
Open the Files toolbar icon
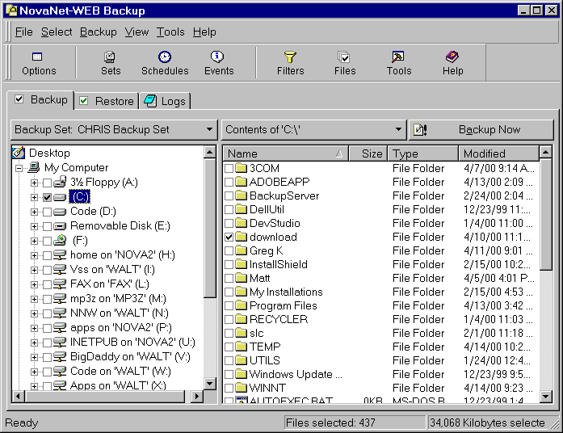(343, 57)
